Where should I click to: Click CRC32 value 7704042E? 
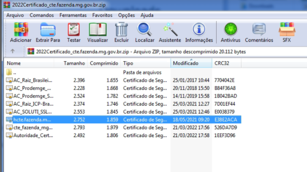pos(224,80)
